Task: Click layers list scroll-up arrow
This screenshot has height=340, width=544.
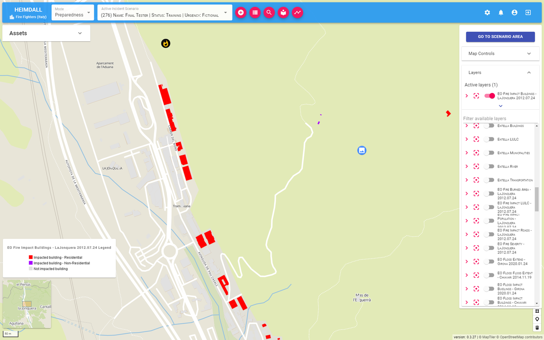Action: click(537, 125)
